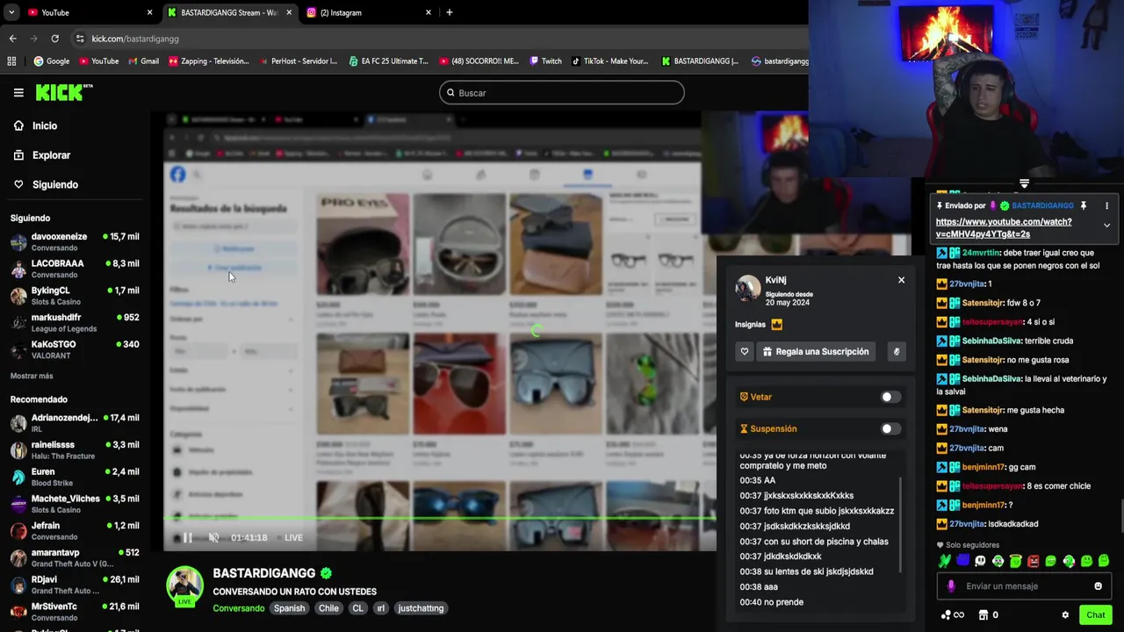The width and height of the screenshot is (1124, 632).
Task: Toggle the Vetar switch
Action: coord(890,397)
